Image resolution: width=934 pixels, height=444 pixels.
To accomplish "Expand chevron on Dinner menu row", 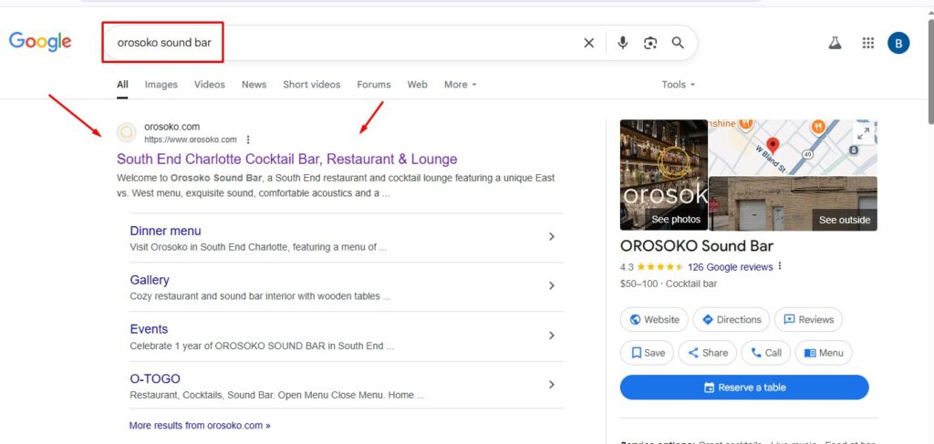I will click(x=552, y=237).
